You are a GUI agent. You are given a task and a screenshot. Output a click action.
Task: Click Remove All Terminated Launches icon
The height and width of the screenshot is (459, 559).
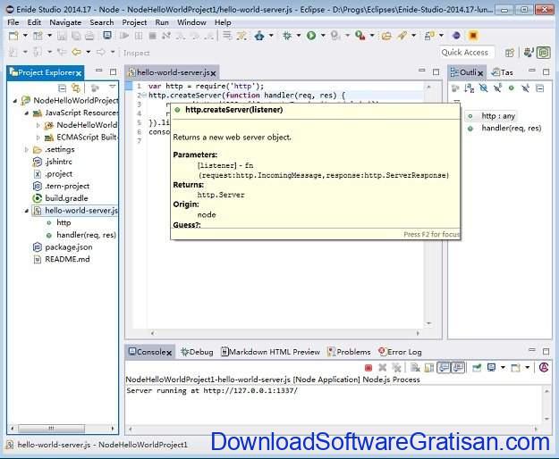(x=396, y=368)
